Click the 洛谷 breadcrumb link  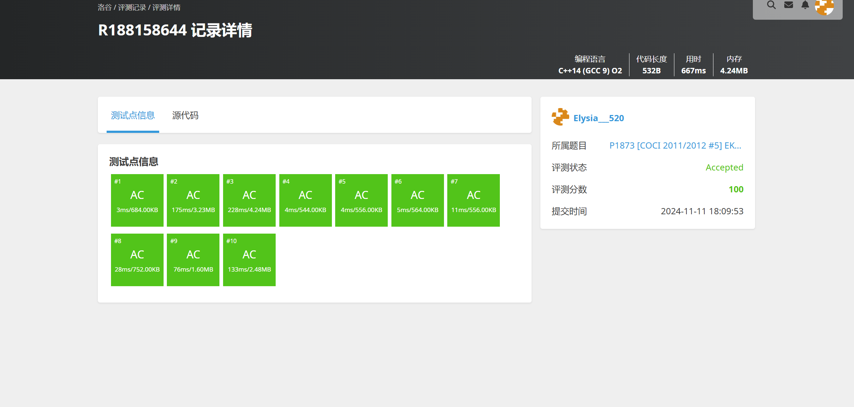(x=104, y=8)
